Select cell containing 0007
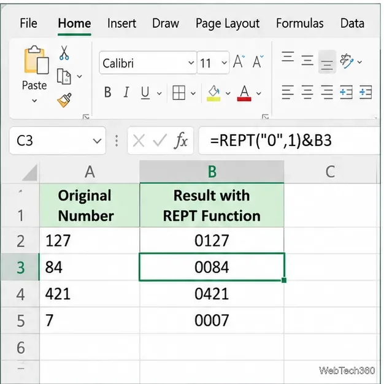Viewport: 384px width, 384px height. click(x=212, y=320)
